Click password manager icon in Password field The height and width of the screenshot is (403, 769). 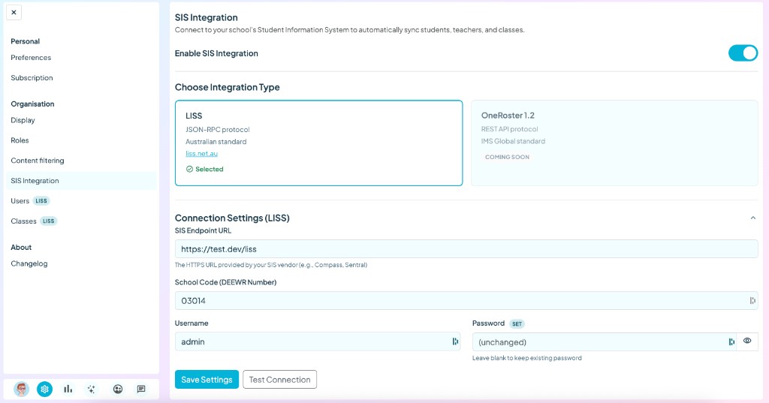pos(731,341)
